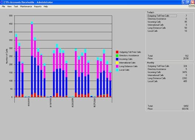Click green Directory Assistance legend swatch
The width and height of the screenshot is (195, 140).
point(117,56)
